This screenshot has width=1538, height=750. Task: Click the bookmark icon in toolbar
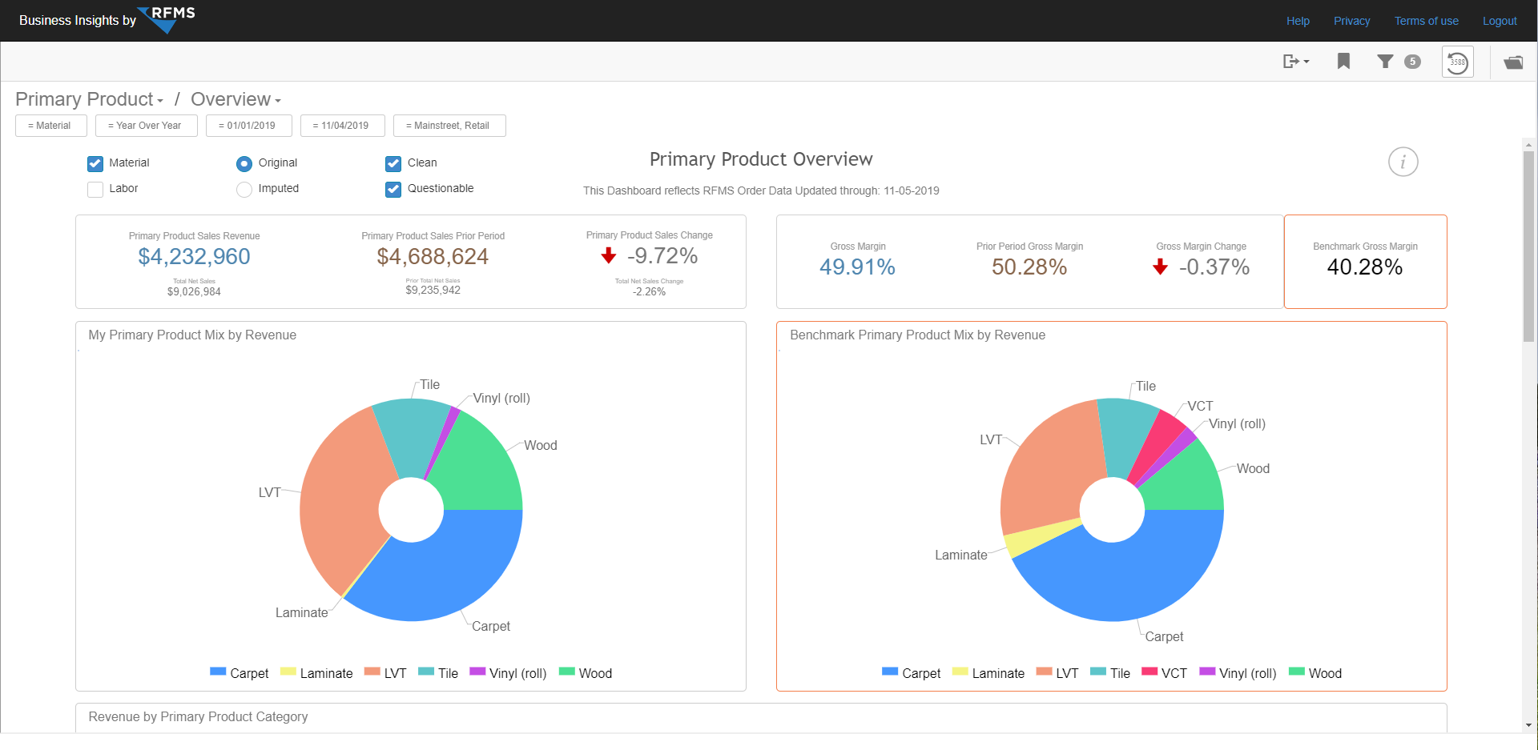[x=1343, y=62]
